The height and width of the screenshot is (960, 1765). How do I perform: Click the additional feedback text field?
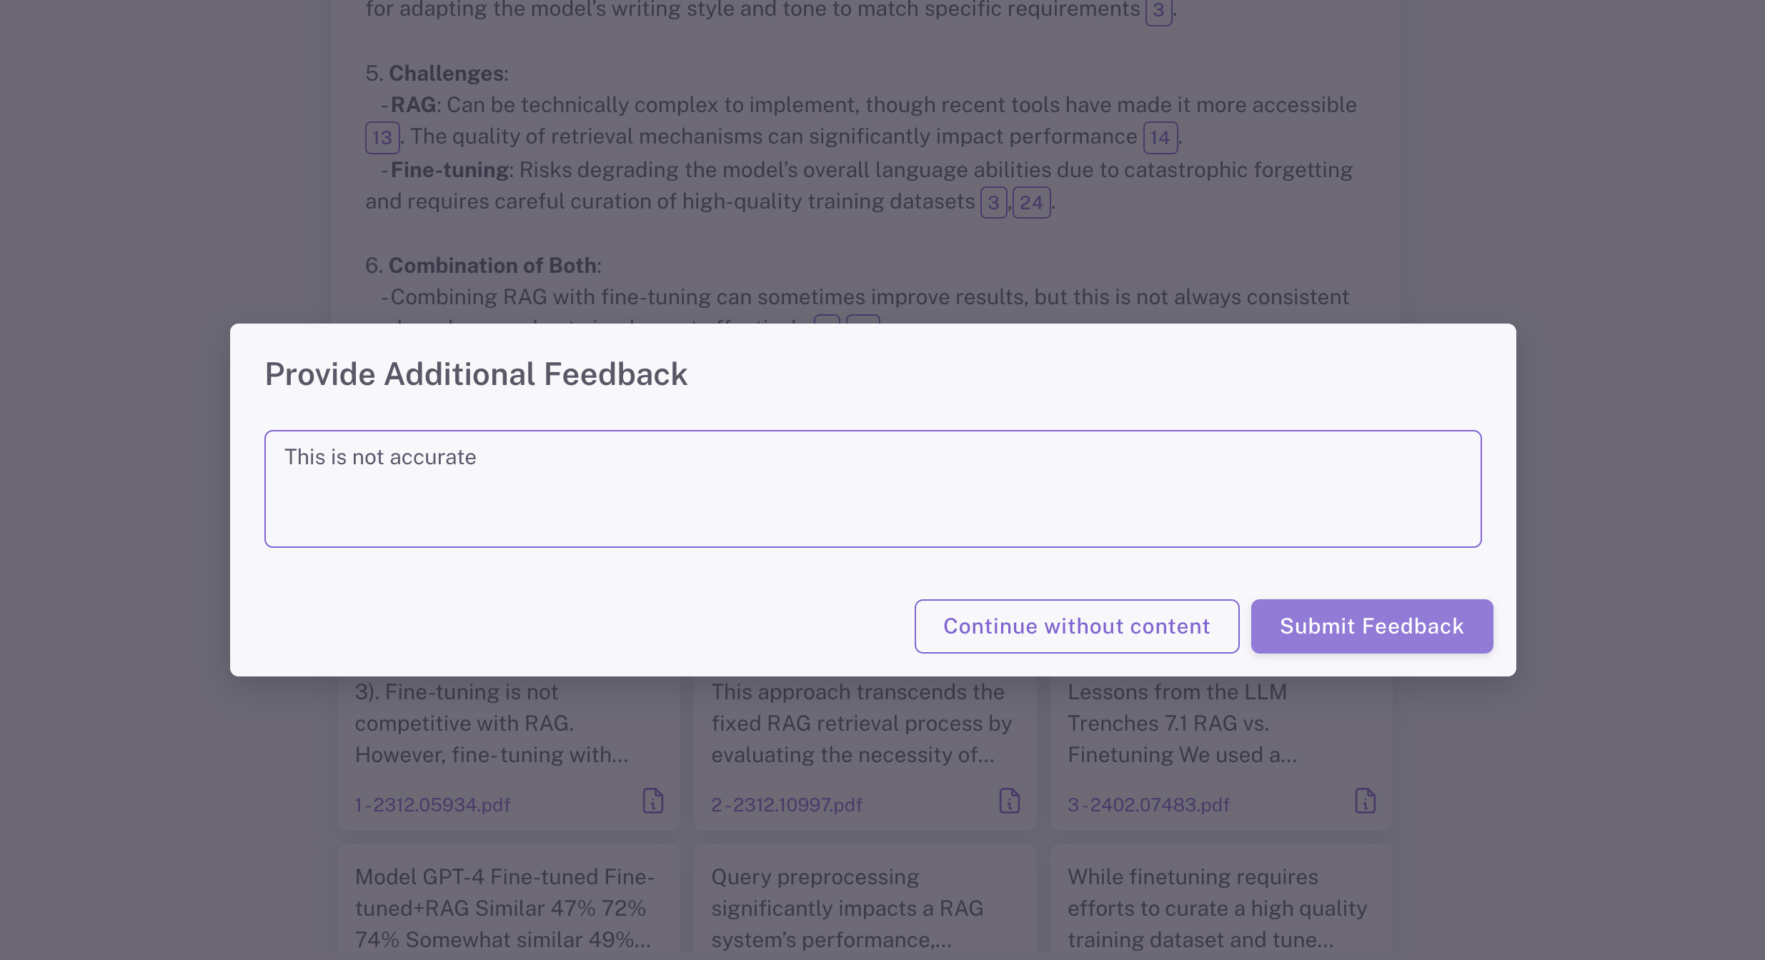pyautogui.click(x=872, y=489)
